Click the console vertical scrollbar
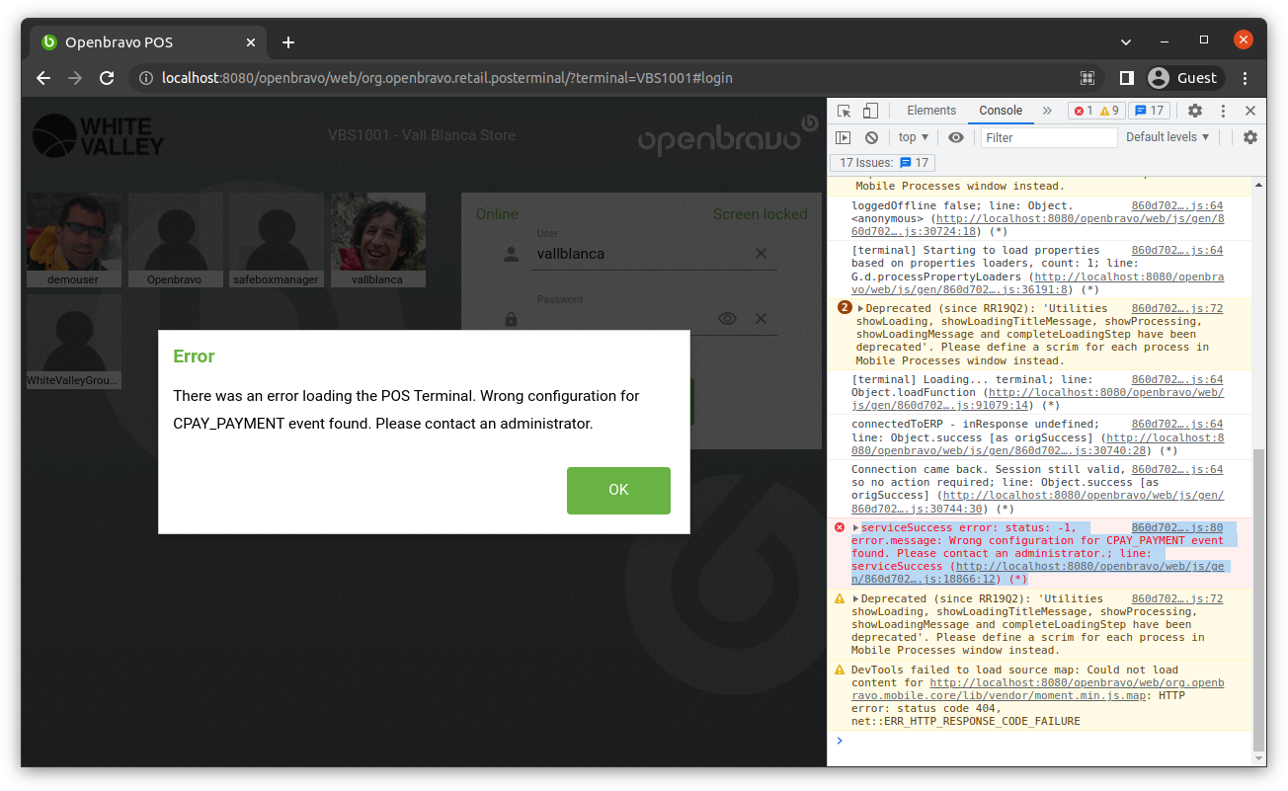1288x791 pixels. [x=1258, y=598]
